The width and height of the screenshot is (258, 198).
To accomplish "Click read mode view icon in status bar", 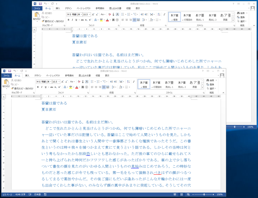I will tap(175, 194).
